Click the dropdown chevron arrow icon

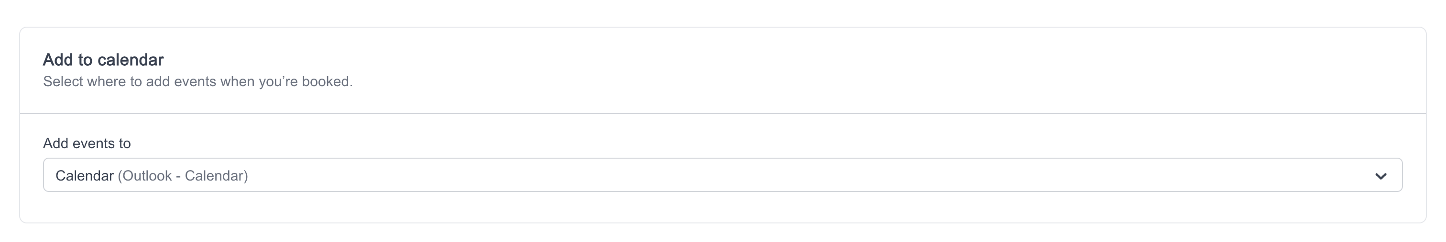[1380, 176]
